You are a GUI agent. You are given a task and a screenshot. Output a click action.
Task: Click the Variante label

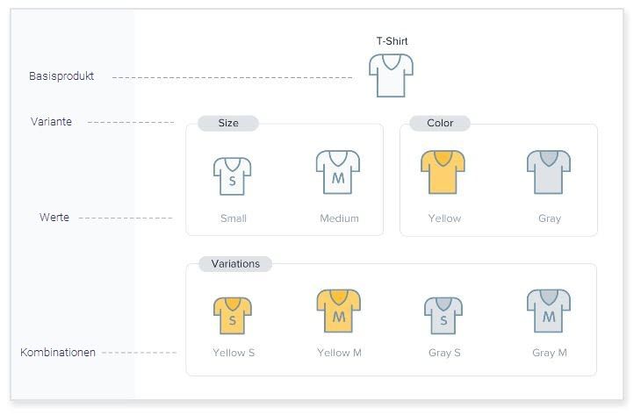point(51,121)
